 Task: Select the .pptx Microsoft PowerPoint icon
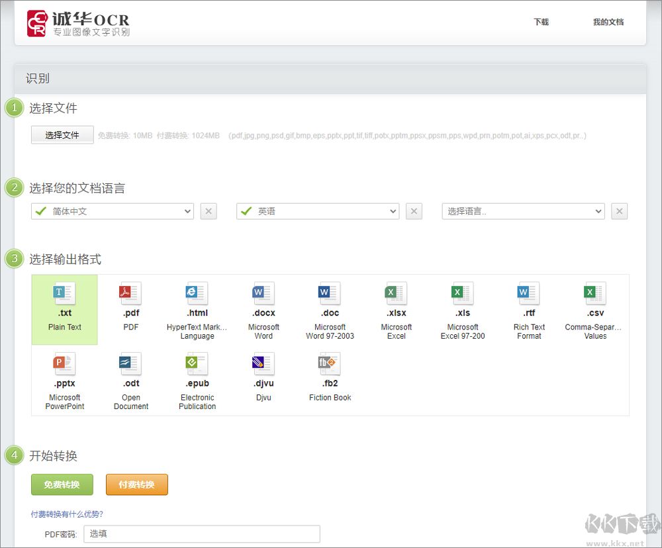pyautogui.click(x=64, y=364)
